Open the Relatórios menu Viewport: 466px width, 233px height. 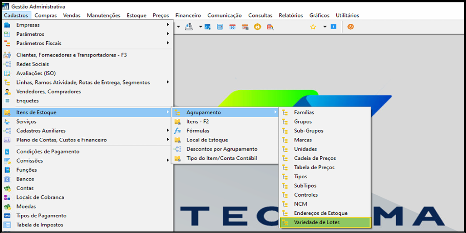[291, 15]
